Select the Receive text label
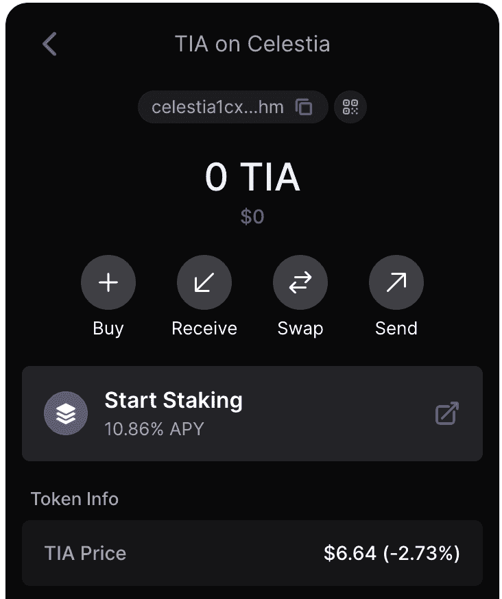The image size is (502, 599). point(204,328)
